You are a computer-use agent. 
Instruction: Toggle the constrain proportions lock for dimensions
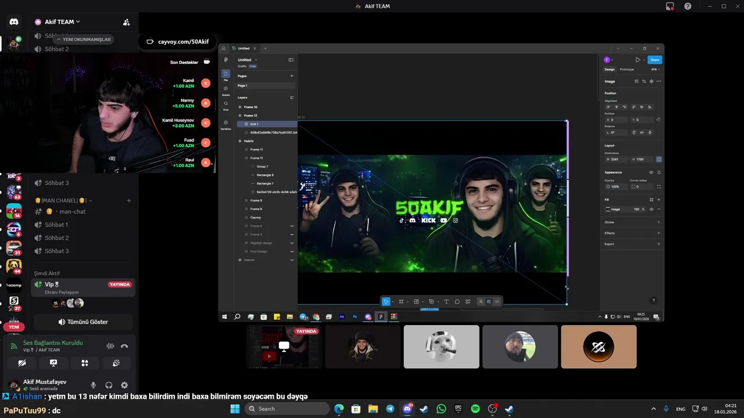point(659,159)
